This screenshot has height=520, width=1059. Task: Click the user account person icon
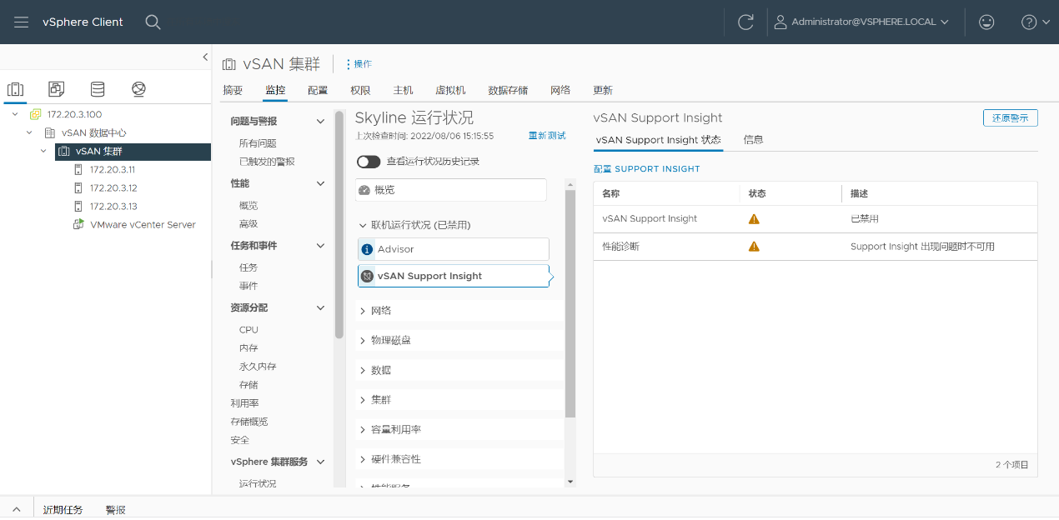tap(780, 22)
